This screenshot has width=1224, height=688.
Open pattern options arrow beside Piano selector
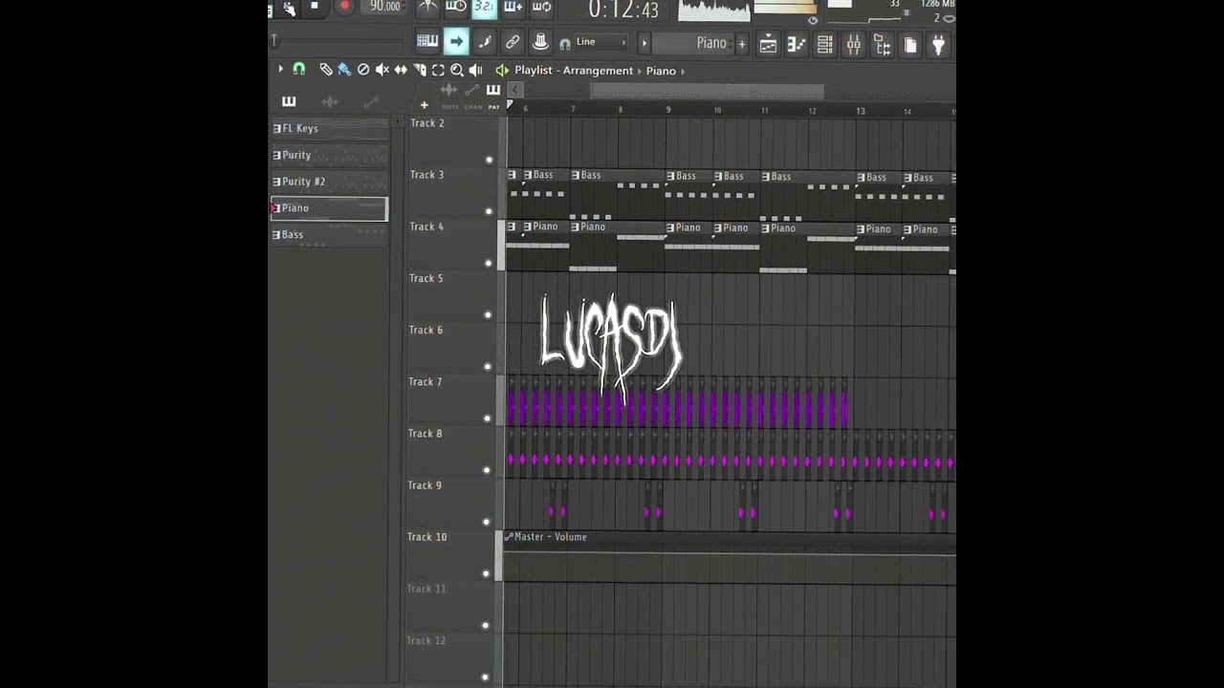pyautogui.click(x=644, y=43)
